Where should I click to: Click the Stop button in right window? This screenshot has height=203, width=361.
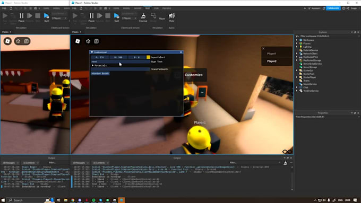108,17
